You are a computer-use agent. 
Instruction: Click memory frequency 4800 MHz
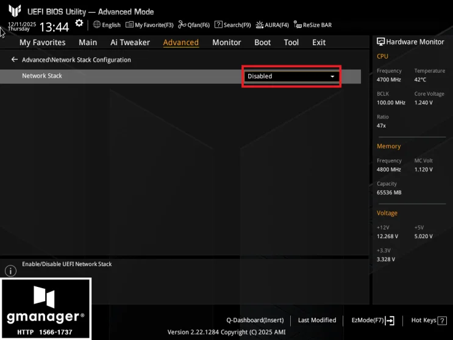point(388,170)
